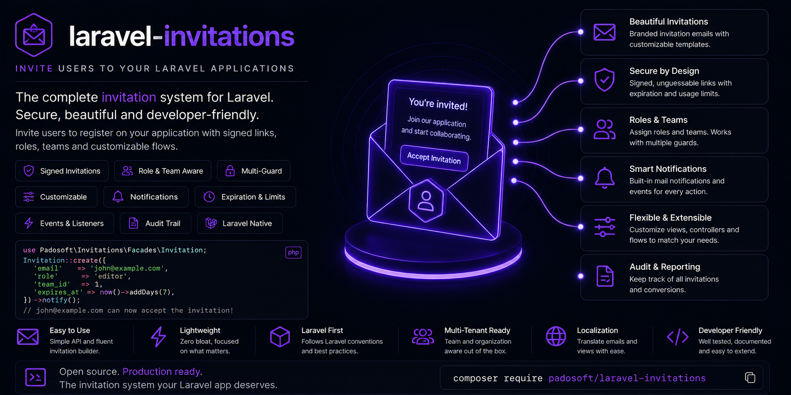Select the Multi-Guard badge
Screen dimensions: 791x395
point(254,171)
